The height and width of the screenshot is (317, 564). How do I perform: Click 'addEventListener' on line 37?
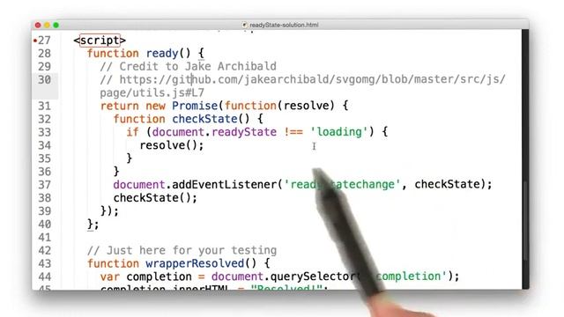point(224,185)
